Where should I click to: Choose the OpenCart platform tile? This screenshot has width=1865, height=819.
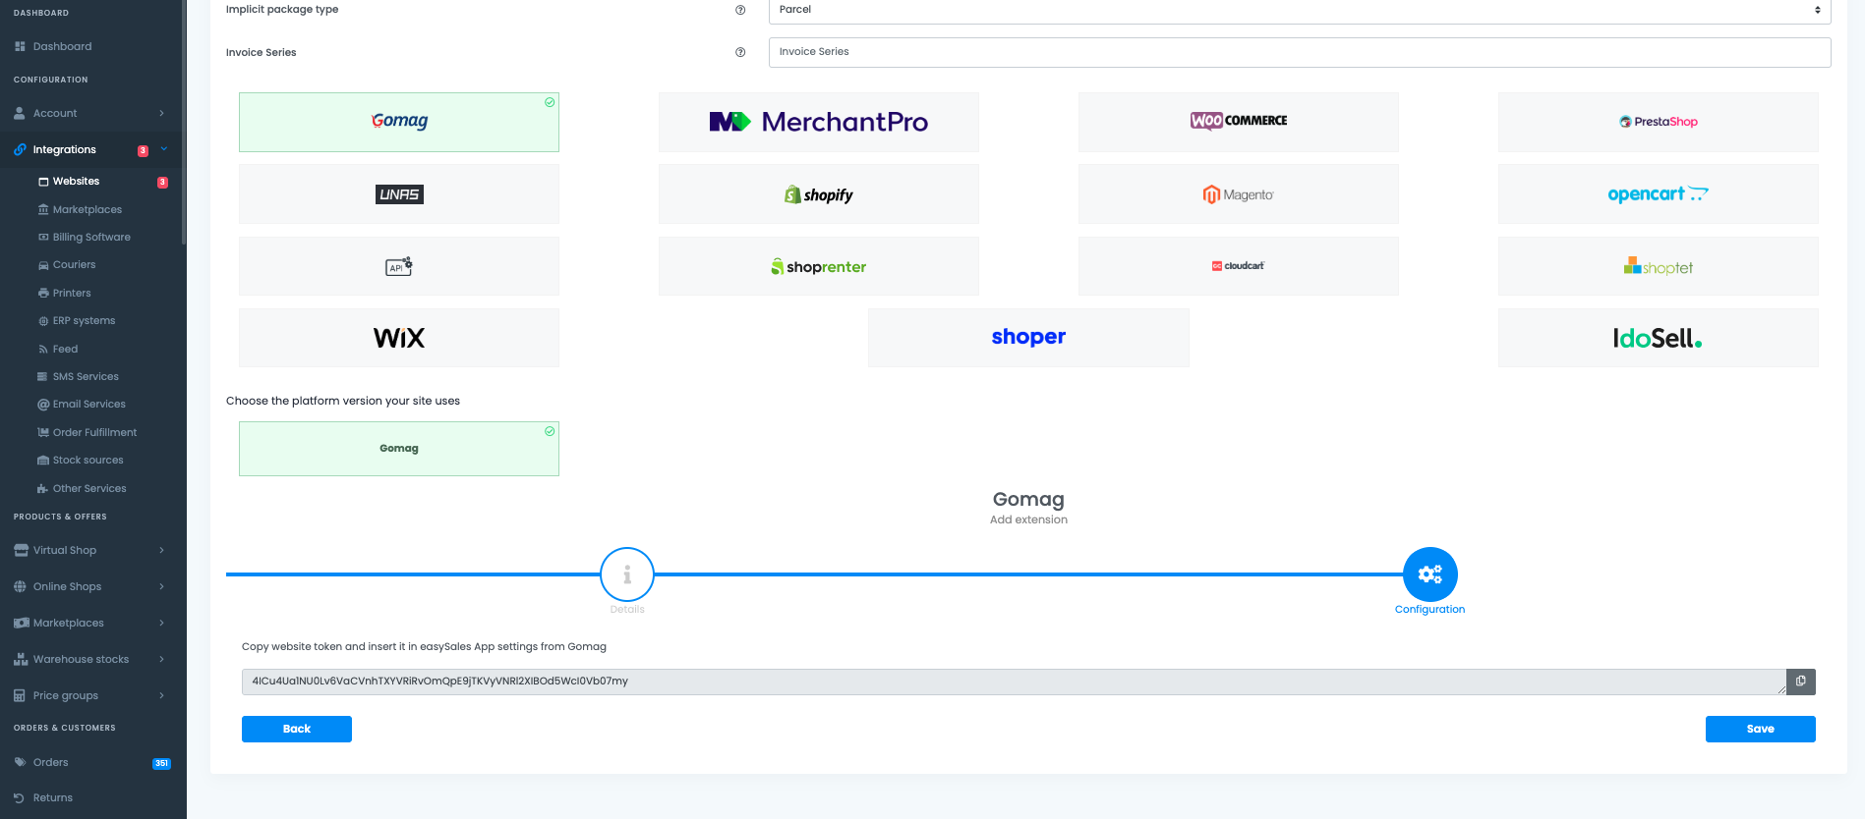pyautogui.click(x=1659, y=194)
